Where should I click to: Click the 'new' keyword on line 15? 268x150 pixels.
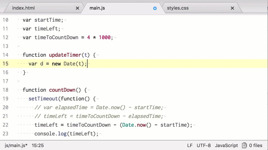point(56,64)
